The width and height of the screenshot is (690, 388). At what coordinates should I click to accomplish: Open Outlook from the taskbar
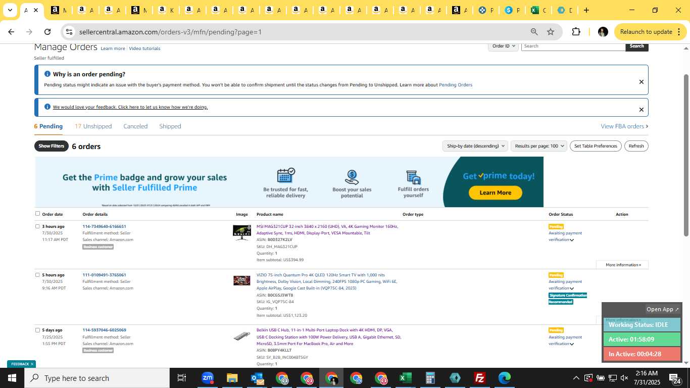(257, 378)
